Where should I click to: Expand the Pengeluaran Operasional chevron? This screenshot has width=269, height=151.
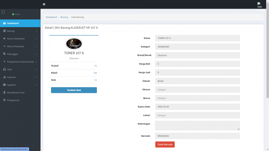[x=36, y=62]
